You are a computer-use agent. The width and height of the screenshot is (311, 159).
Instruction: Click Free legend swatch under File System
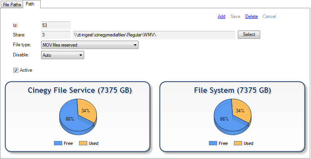pos(213,143)
